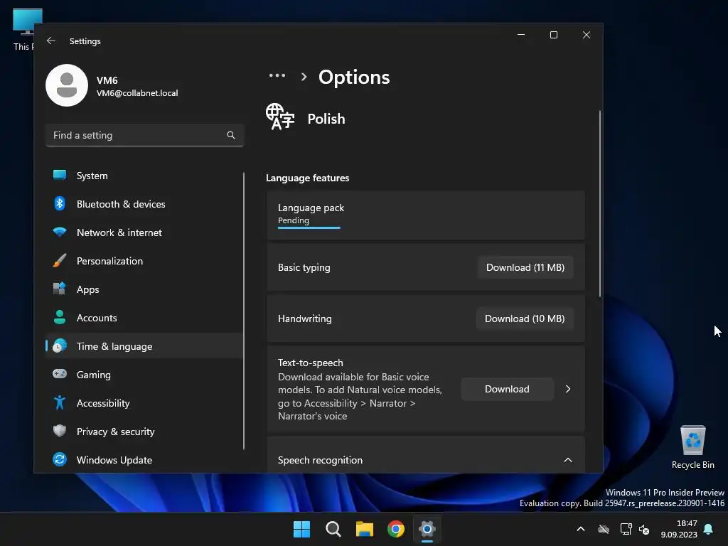Click the muted volume tray icon

click(x=644, y=529)
